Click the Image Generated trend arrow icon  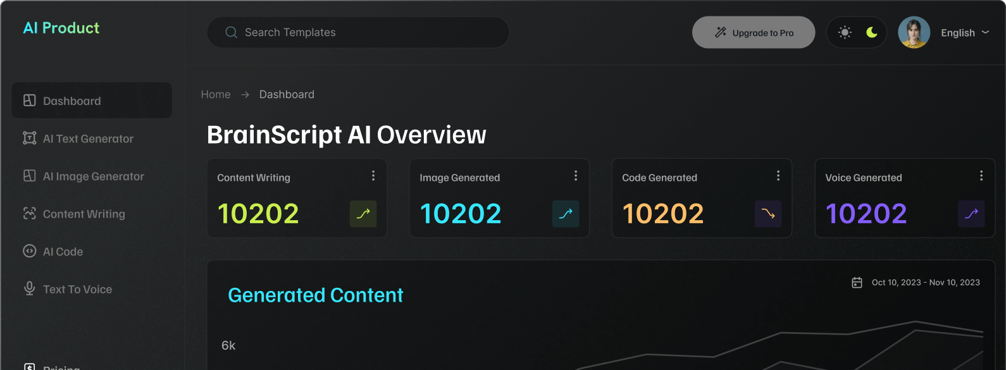(566, 214)
